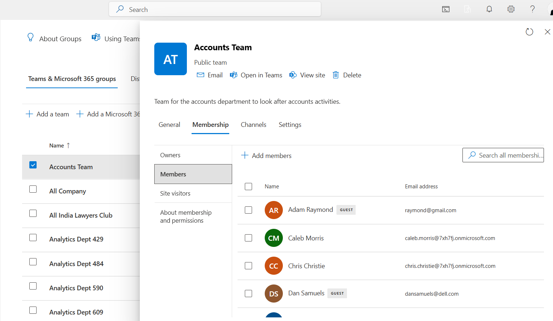Click the Cloud Shell icon in header
553x321 pixels.
pyautogui.click(x=446, y=9)
